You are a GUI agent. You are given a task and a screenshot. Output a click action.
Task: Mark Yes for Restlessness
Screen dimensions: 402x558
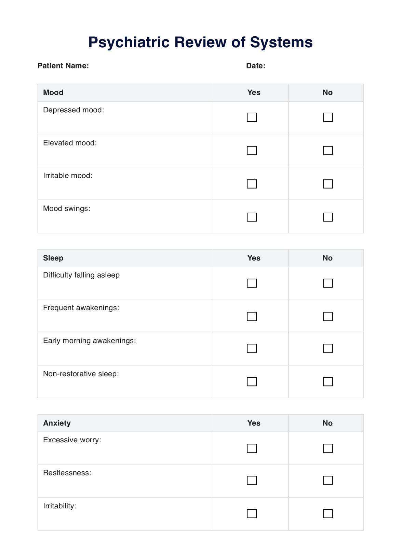click(252, 480)
